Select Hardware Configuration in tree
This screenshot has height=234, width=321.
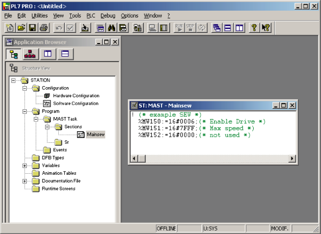tap(76, 96)
